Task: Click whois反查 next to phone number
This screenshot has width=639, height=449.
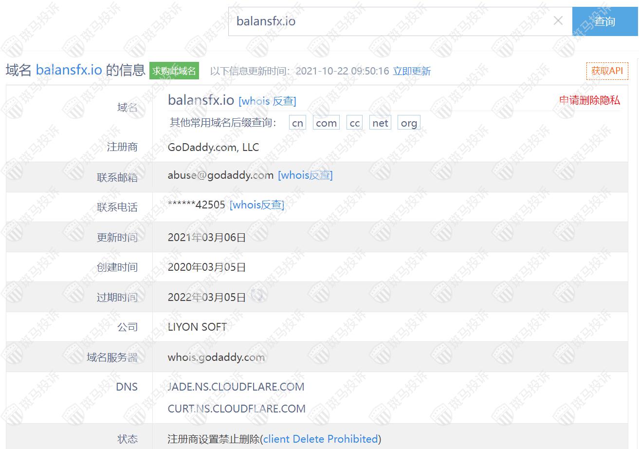Action: [257, 205]
